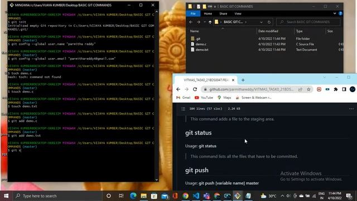Reload the GitHub page in Chrome
The height and width of the screenshot is (201, 357).
pos(195,89)
